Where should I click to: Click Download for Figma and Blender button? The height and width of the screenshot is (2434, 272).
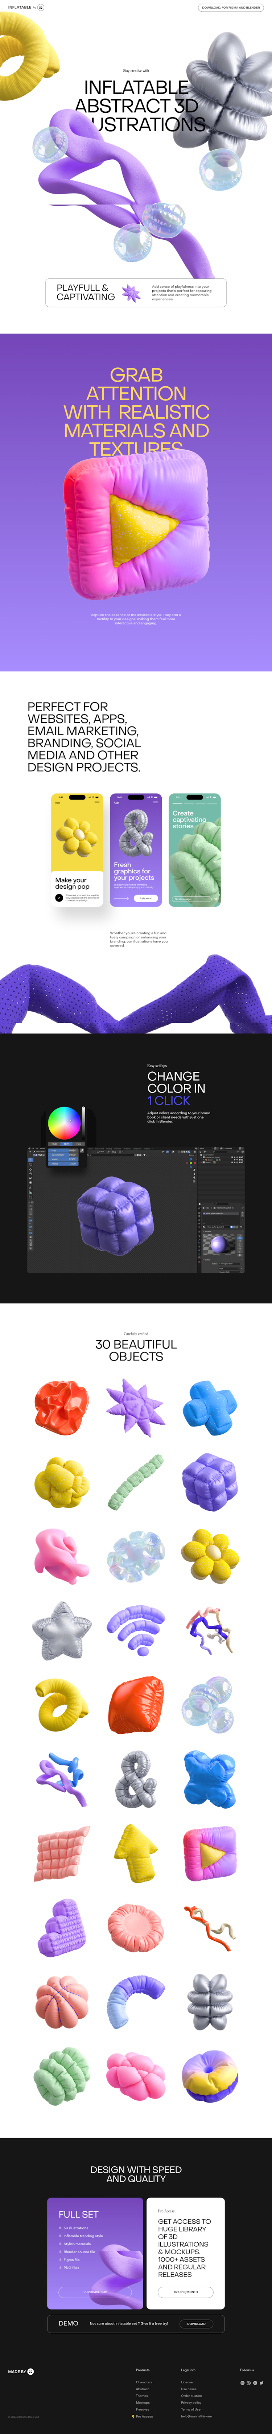coord(231,8)
